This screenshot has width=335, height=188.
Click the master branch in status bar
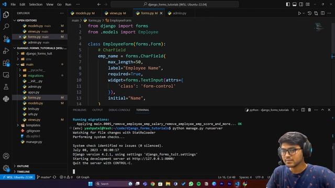[44, 177]
